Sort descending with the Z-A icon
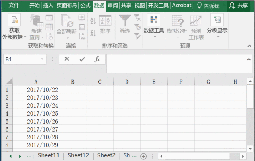Viewport: 255px width, 161px height. pos(93,33)
